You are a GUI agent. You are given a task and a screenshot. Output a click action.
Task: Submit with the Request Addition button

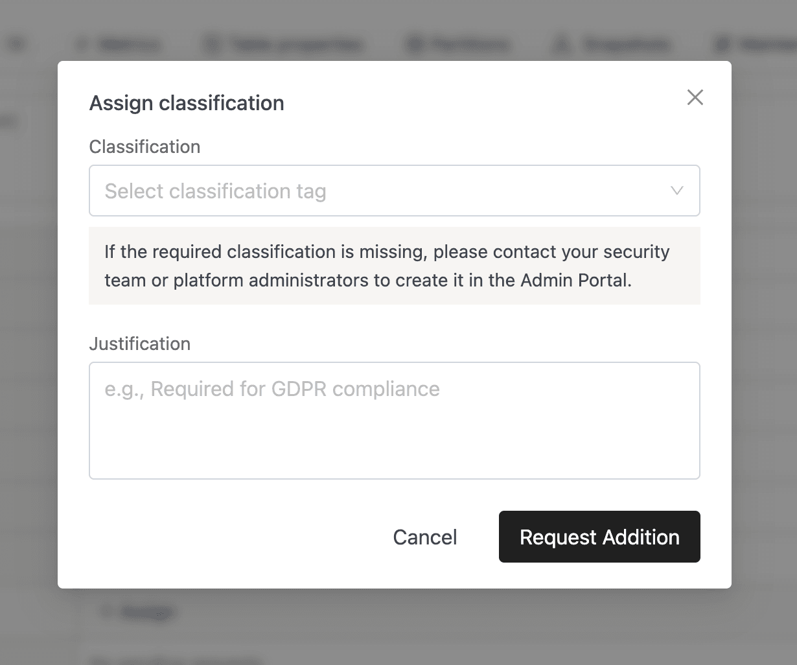(599, 537)
